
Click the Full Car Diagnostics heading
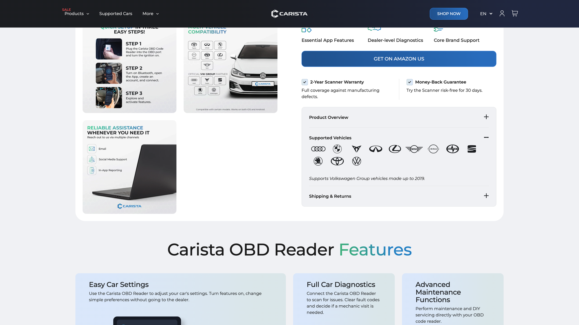pos(341,285)
